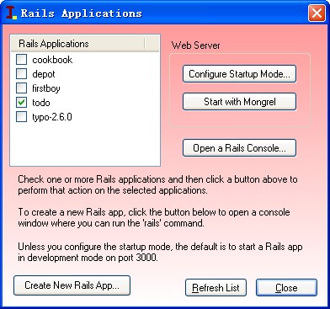Image resolution: width=330 pixels, height=309 pixels.
Task: Open a Rails Console
Action: [x=239, y=148]
